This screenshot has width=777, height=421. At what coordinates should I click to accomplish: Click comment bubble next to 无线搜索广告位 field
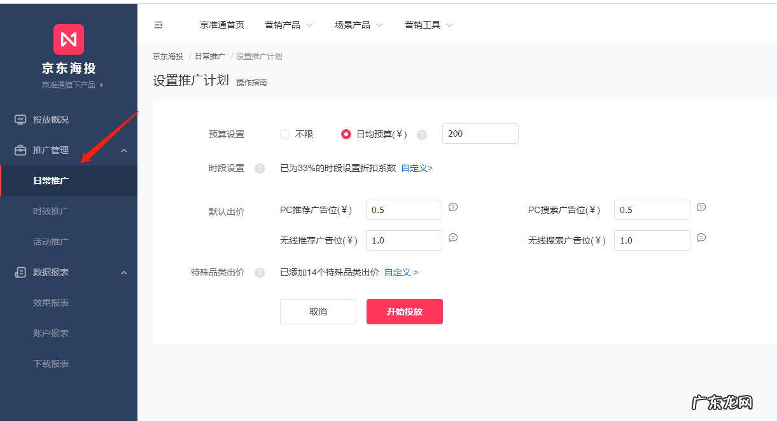(701, 237)
